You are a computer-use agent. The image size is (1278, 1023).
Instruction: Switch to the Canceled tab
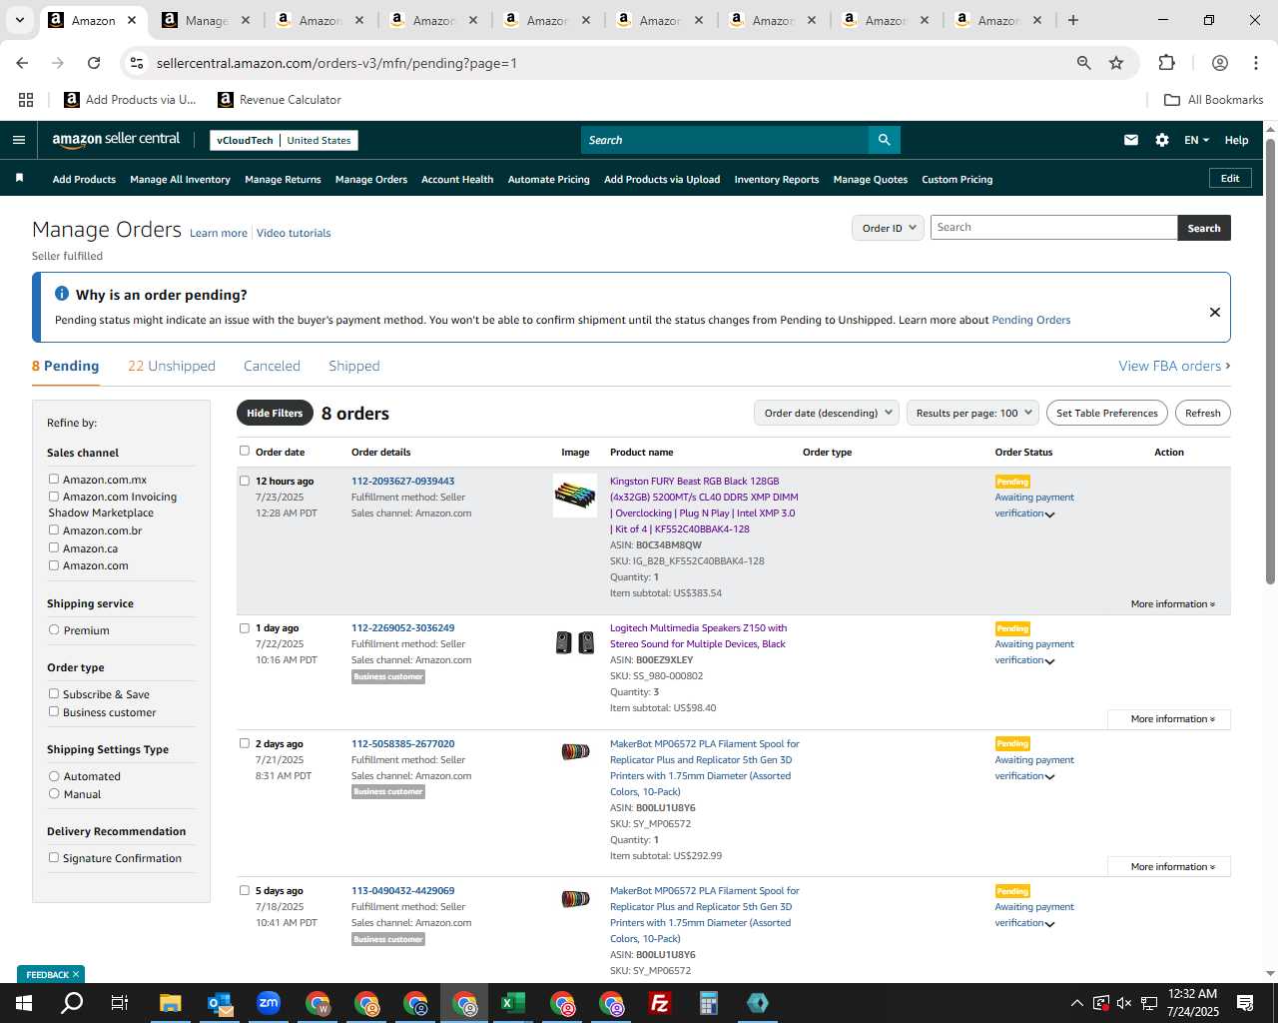(x=272, y=366)
